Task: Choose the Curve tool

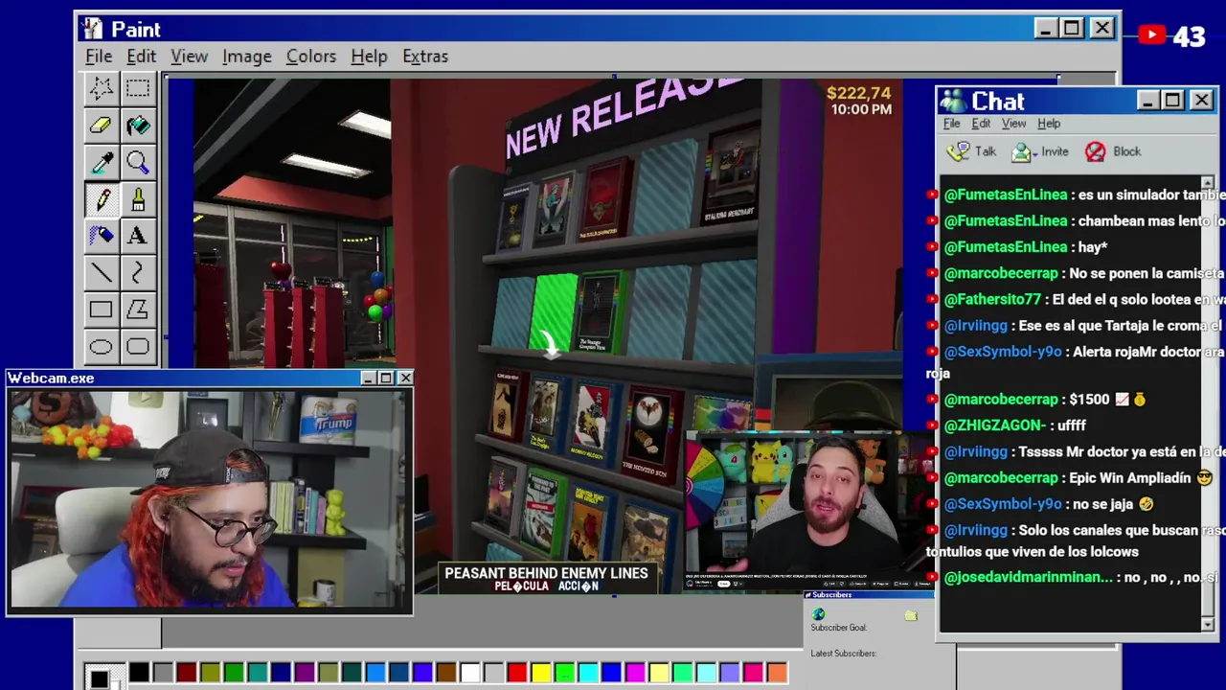Action: click(137, 273)
